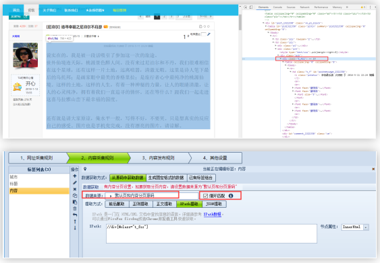Collapse the highlighted div class t_fsz node
The height and width of the screenshot is (263, 380).
pyautogui.click(x=281, y=59)
